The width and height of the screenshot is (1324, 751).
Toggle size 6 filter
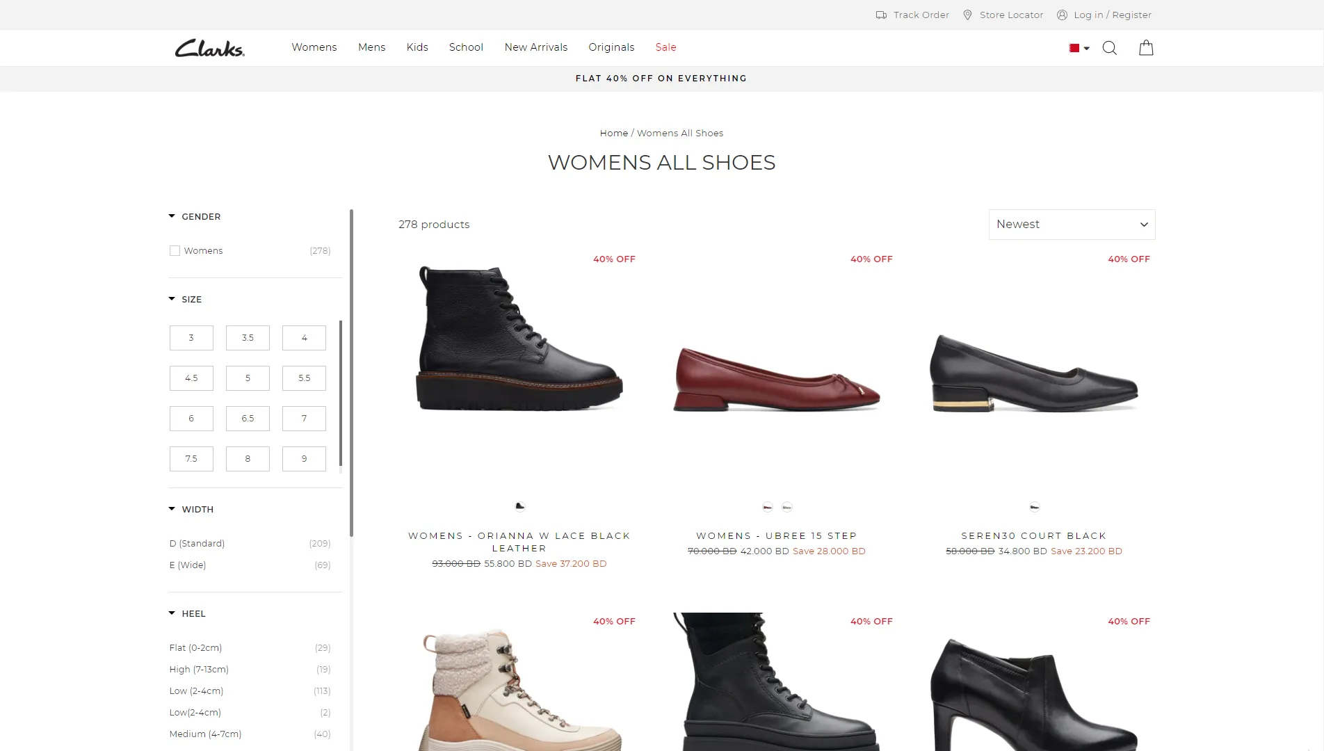[x=191, y=419]
